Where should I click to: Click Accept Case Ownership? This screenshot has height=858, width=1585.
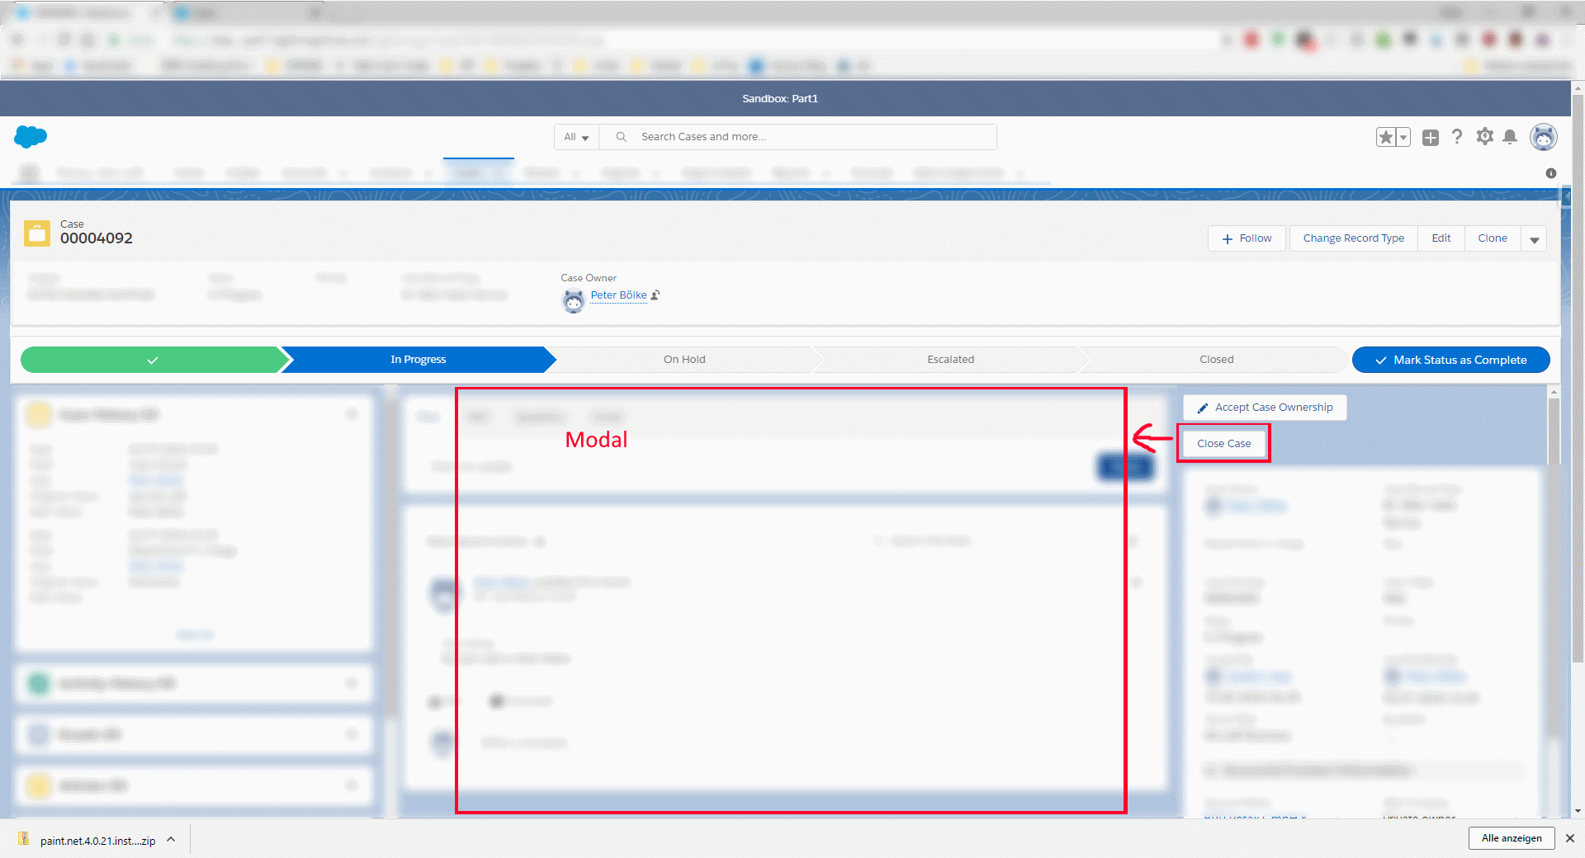click(x=1265, y=408)
